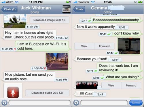
Task: Tap the double check marks beside 12:43
Action: (x=109, y=34)
